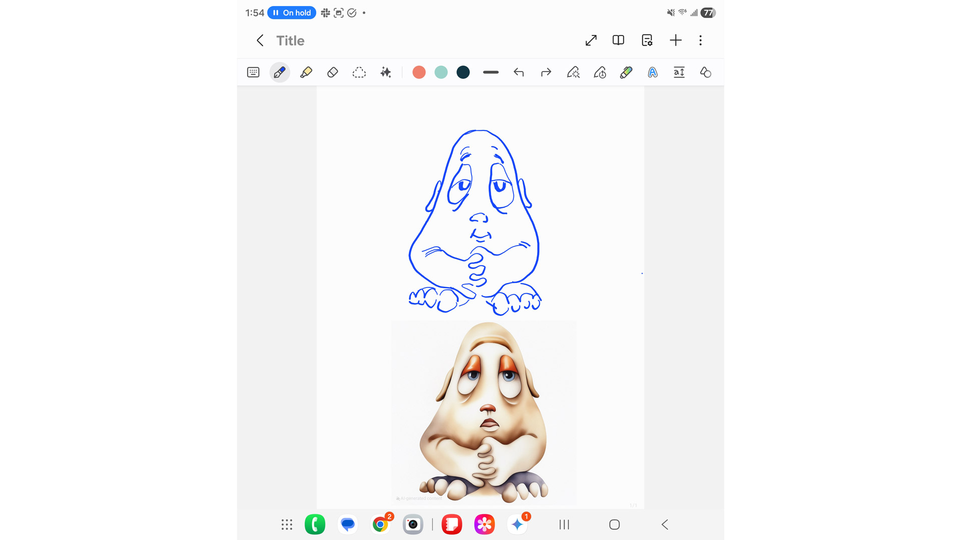Image resolution: width=961 pixels, height=540 pixels.
Task: Expand note to full screen
Action: [x=591, y=40]
